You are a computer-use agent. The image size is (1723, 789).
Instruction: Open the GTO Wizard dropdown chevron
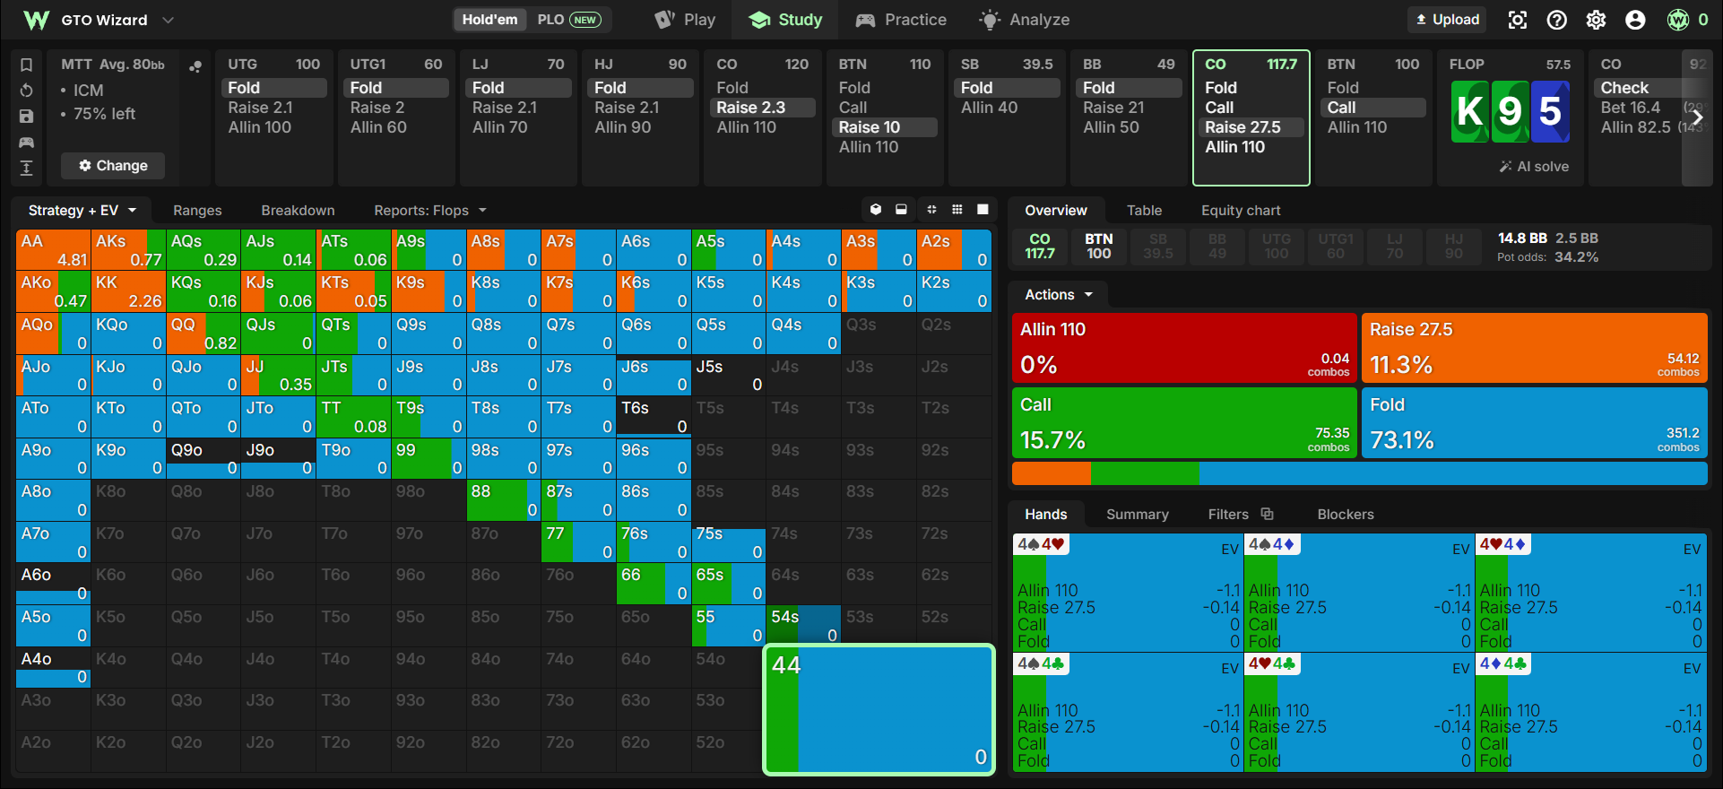click(x=168, y=20)
